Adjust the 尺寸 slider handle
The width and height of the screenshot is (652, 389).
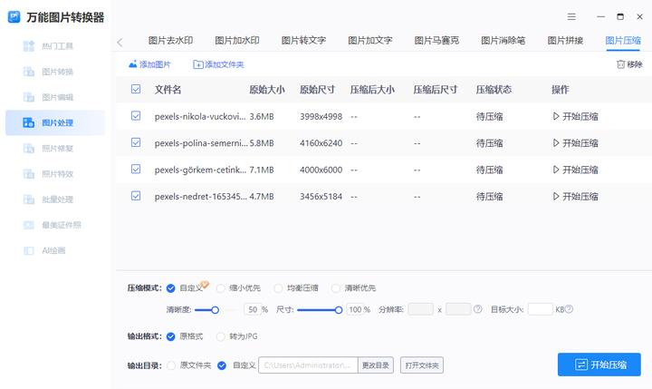coord(339,310)
